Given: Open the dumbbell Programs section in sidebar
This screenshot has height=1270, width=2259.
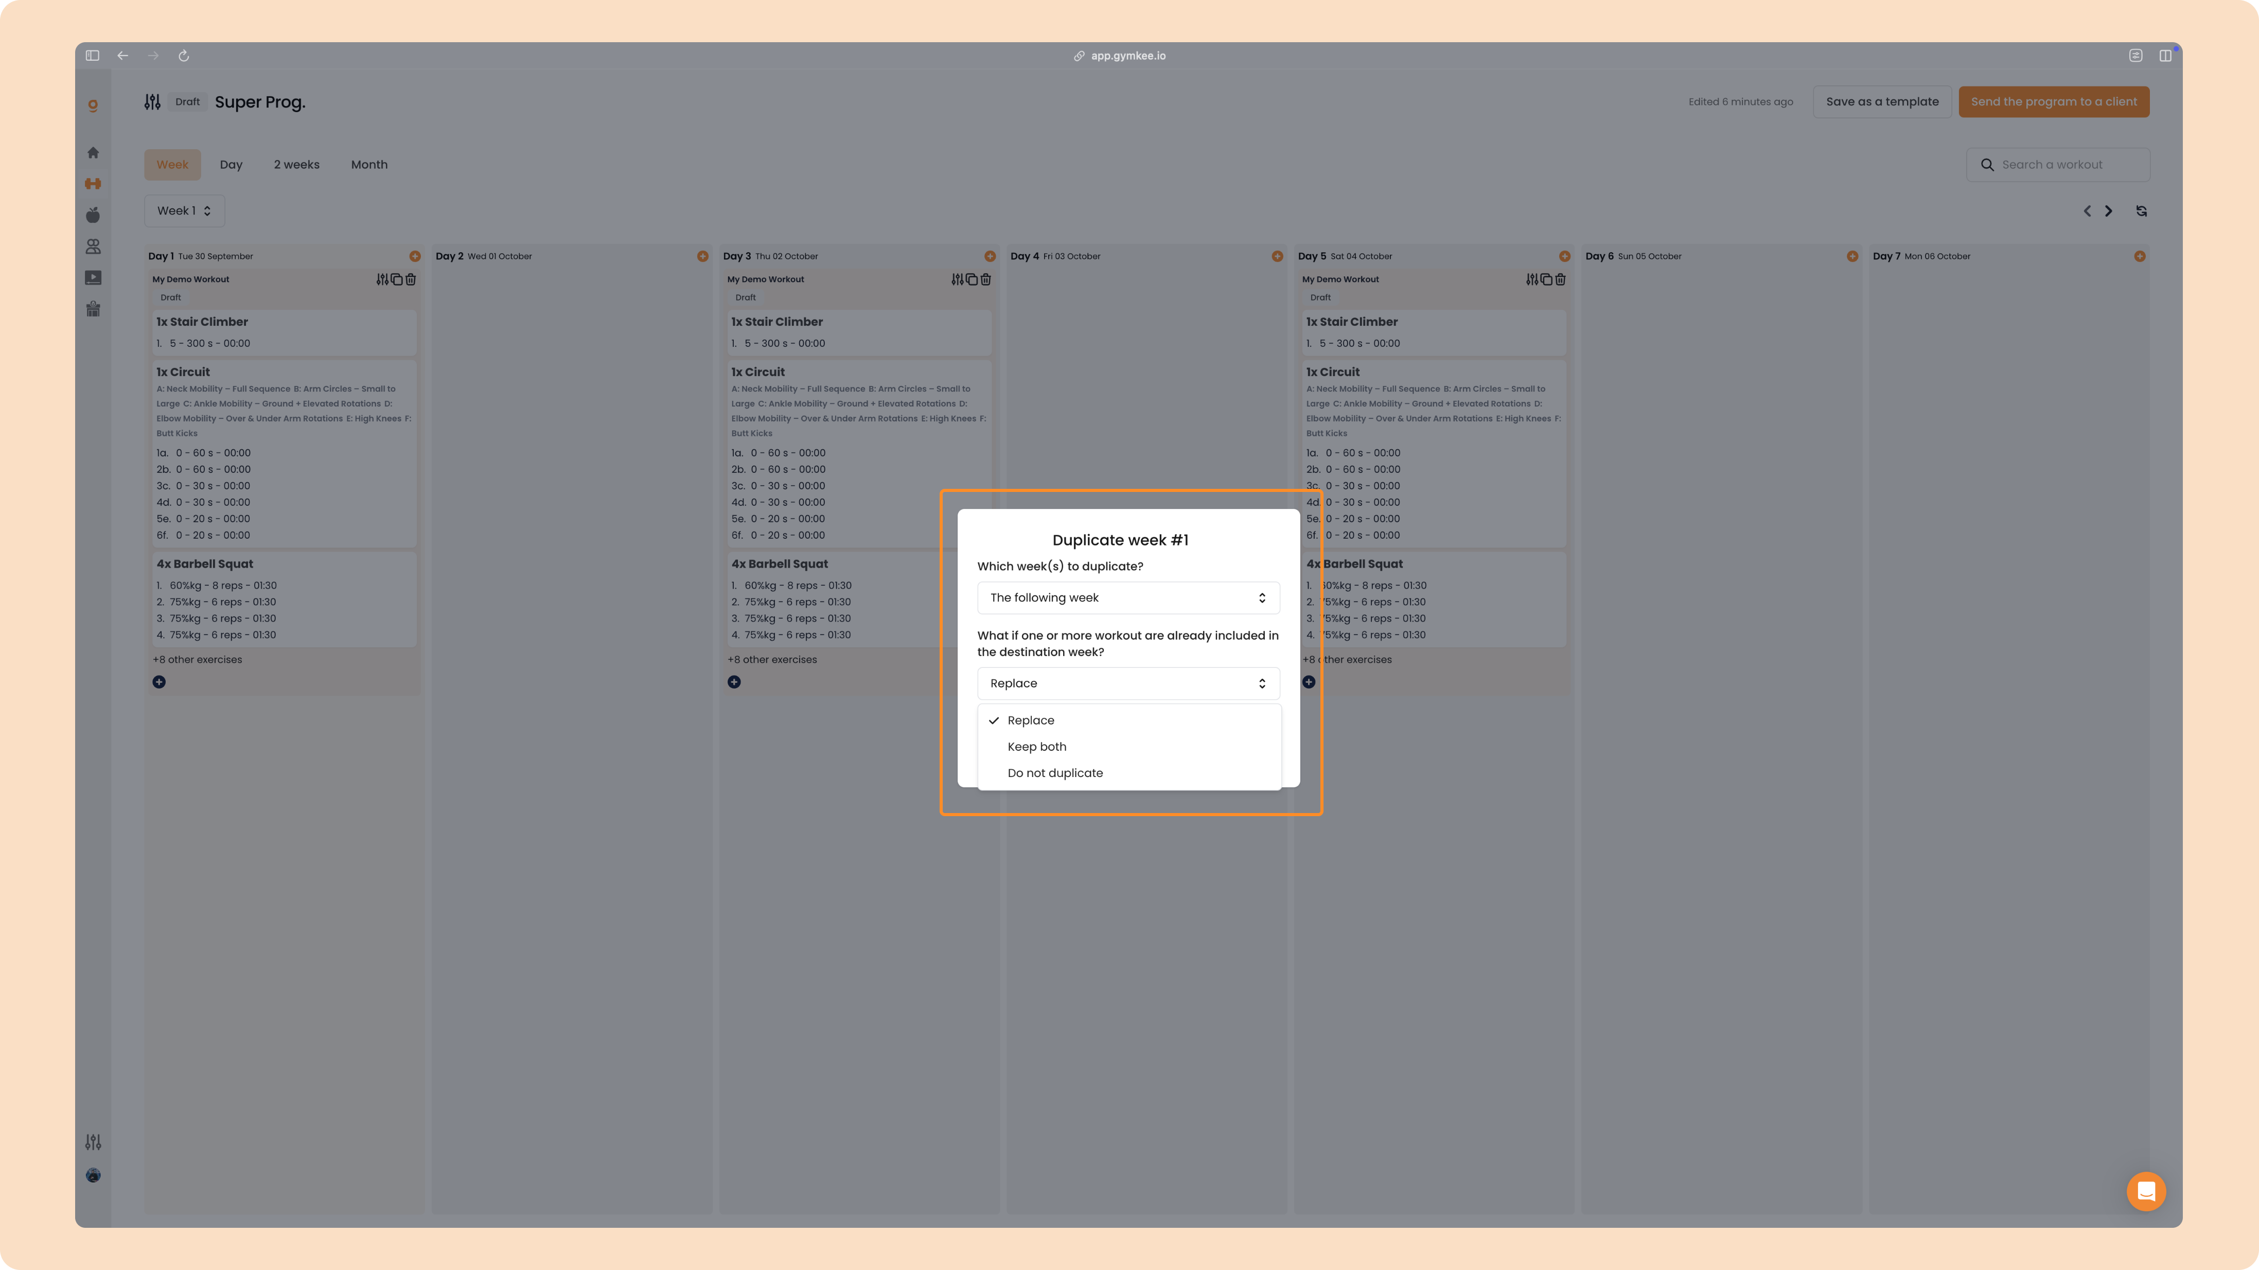Looking at the screenshot, I should 93,183.
